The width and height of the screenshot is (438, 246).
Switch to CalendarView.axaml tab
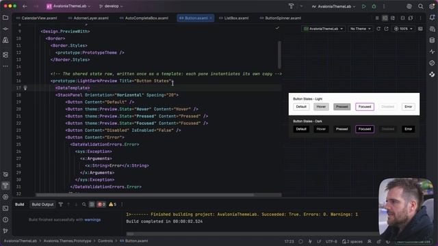(x=36, y=18)
